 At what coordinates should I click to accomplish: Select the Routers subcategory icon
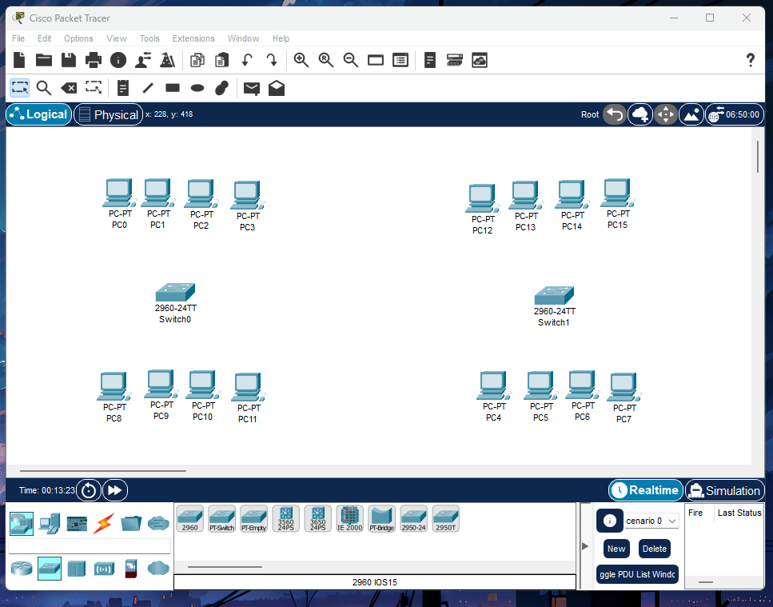point(22,568)
